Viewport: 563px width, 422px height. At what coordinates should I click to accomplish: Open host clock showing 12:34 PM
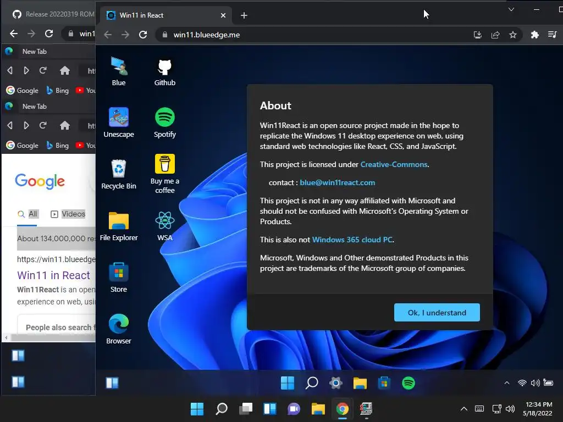[x=538, y=409]
